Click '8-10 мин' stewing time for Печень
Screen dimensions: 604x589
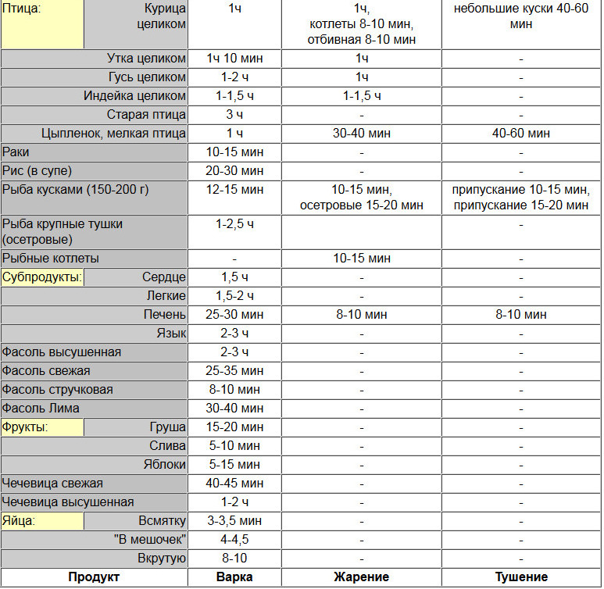tap(521, 315)
